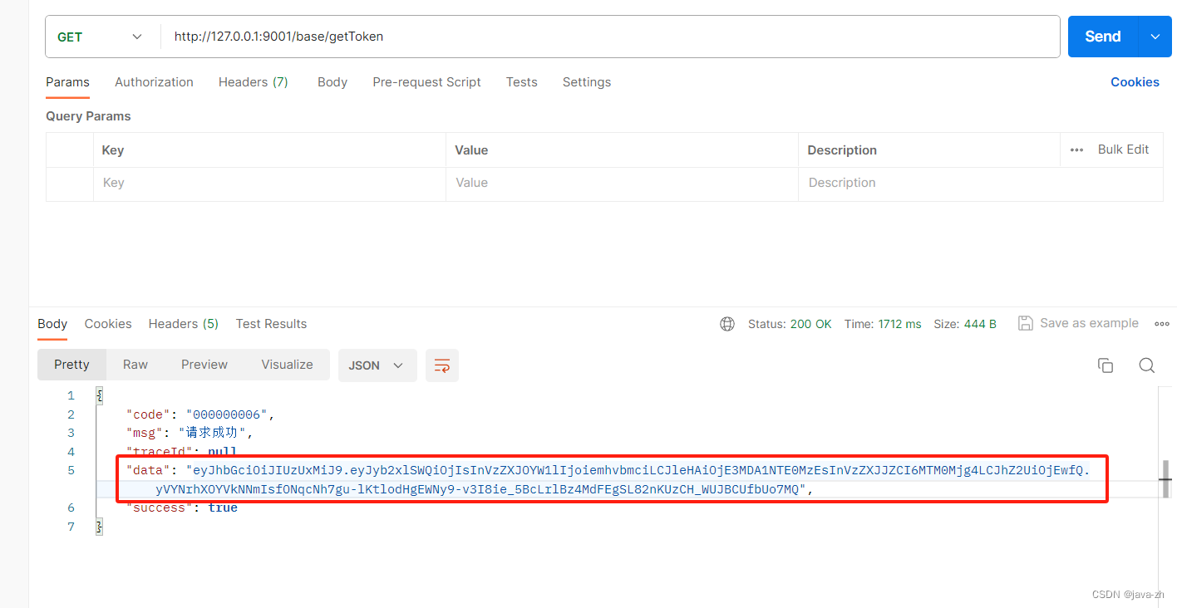Click the globe network info icon
The height and width of the screenshot is (608, 1177).
727,324
